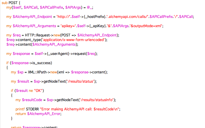Click the '@_;' argument array
This screenshot has height=128, width=205.
pyautogui.click(x=90, y=8)
